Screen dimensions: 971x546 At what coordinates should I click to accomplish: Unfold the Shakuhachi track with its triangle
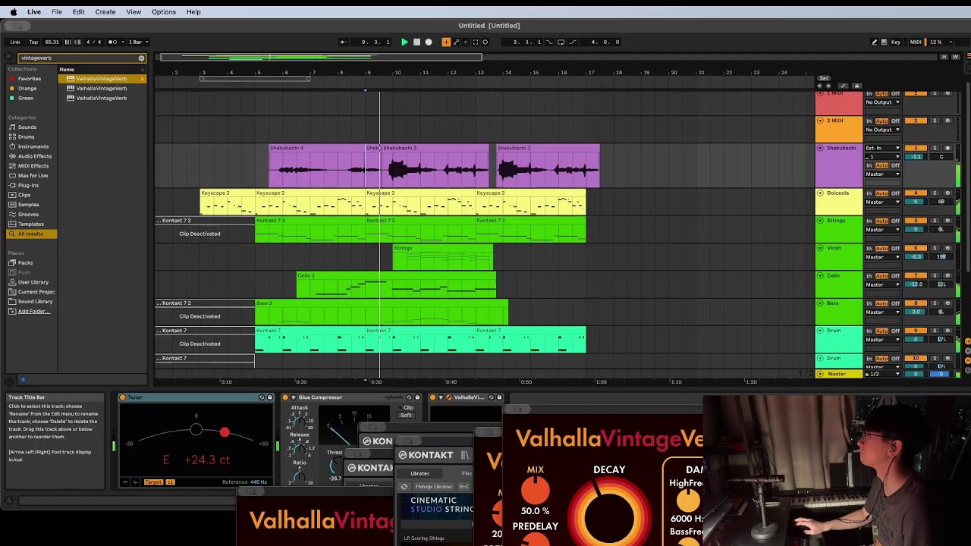pos(820,148)
